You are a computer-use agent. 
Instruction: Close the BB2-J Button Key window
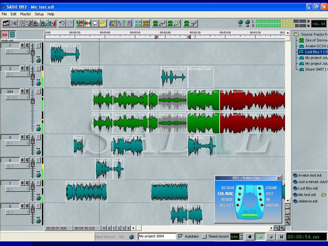point(279,178)
